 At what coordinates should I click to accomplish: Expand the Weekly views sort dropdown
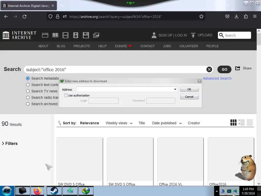[x=131, y=123]
